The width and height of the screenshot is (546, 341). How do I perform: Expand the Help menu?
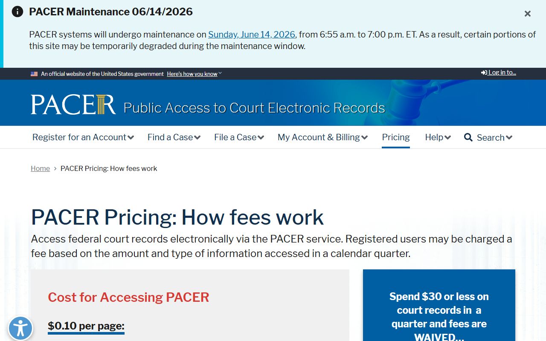point(438,137)
